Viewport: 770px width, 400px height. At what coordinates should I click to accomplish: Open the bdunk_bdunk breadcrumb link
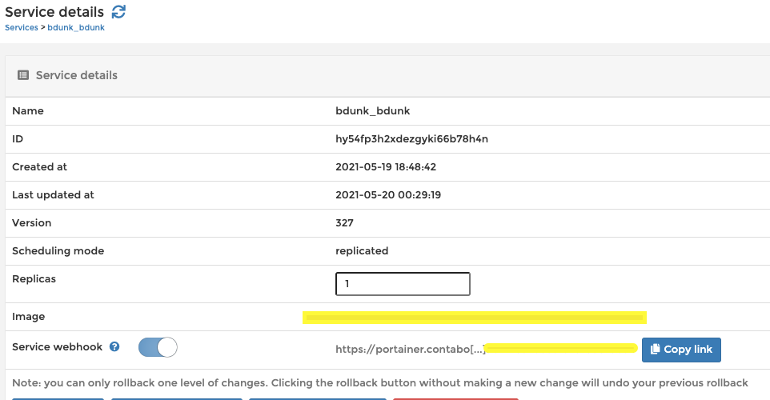(76, 27)
